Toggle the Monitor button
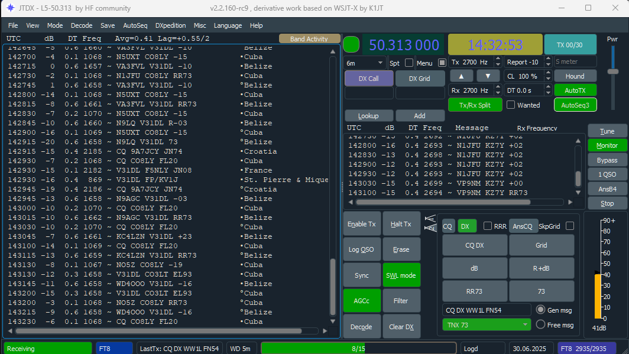 coord(607,145)
